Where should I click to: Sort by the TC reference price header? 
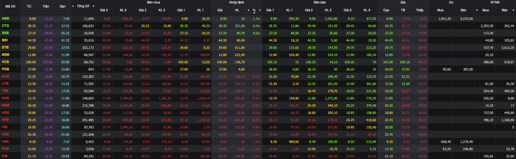coord(29,6)
